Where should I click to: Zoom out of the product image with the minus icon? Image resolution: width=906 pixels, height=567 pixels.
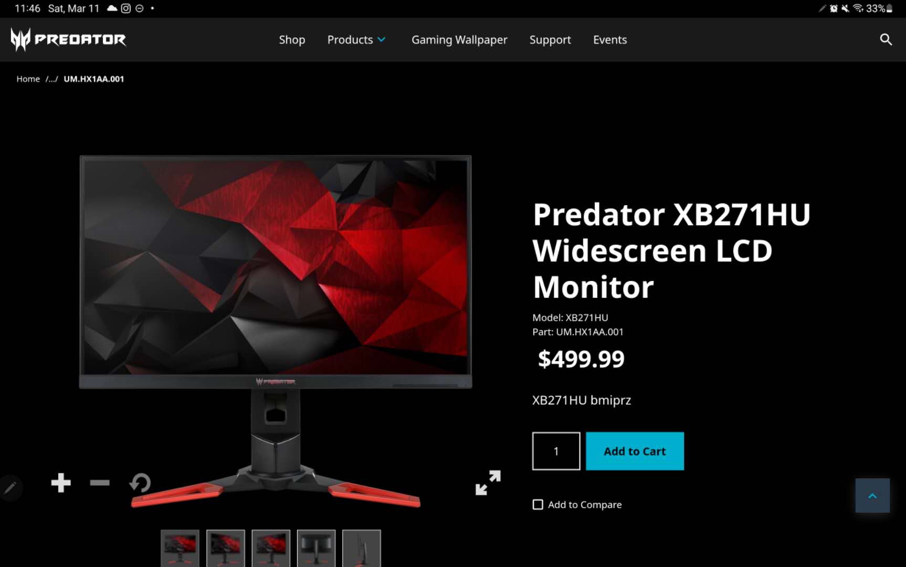tap(100, 482)
